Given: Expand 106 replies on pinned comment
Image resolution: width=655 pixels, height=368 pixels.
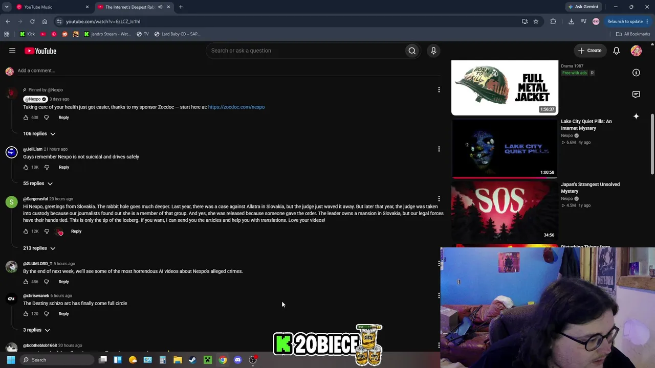Looking at the screenshot, I should point(39,134).
